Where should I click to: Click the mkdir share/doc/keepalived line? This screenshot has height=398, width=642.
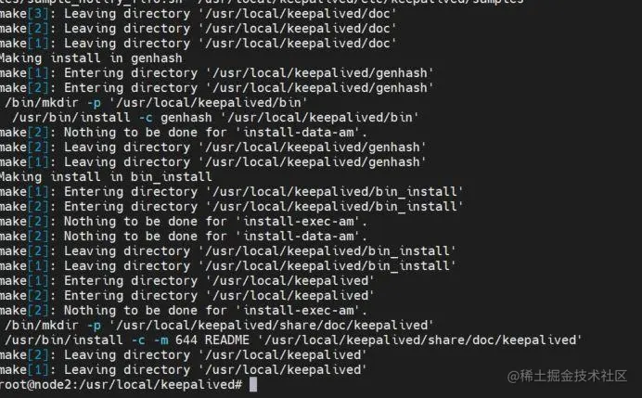coord(219,326)
